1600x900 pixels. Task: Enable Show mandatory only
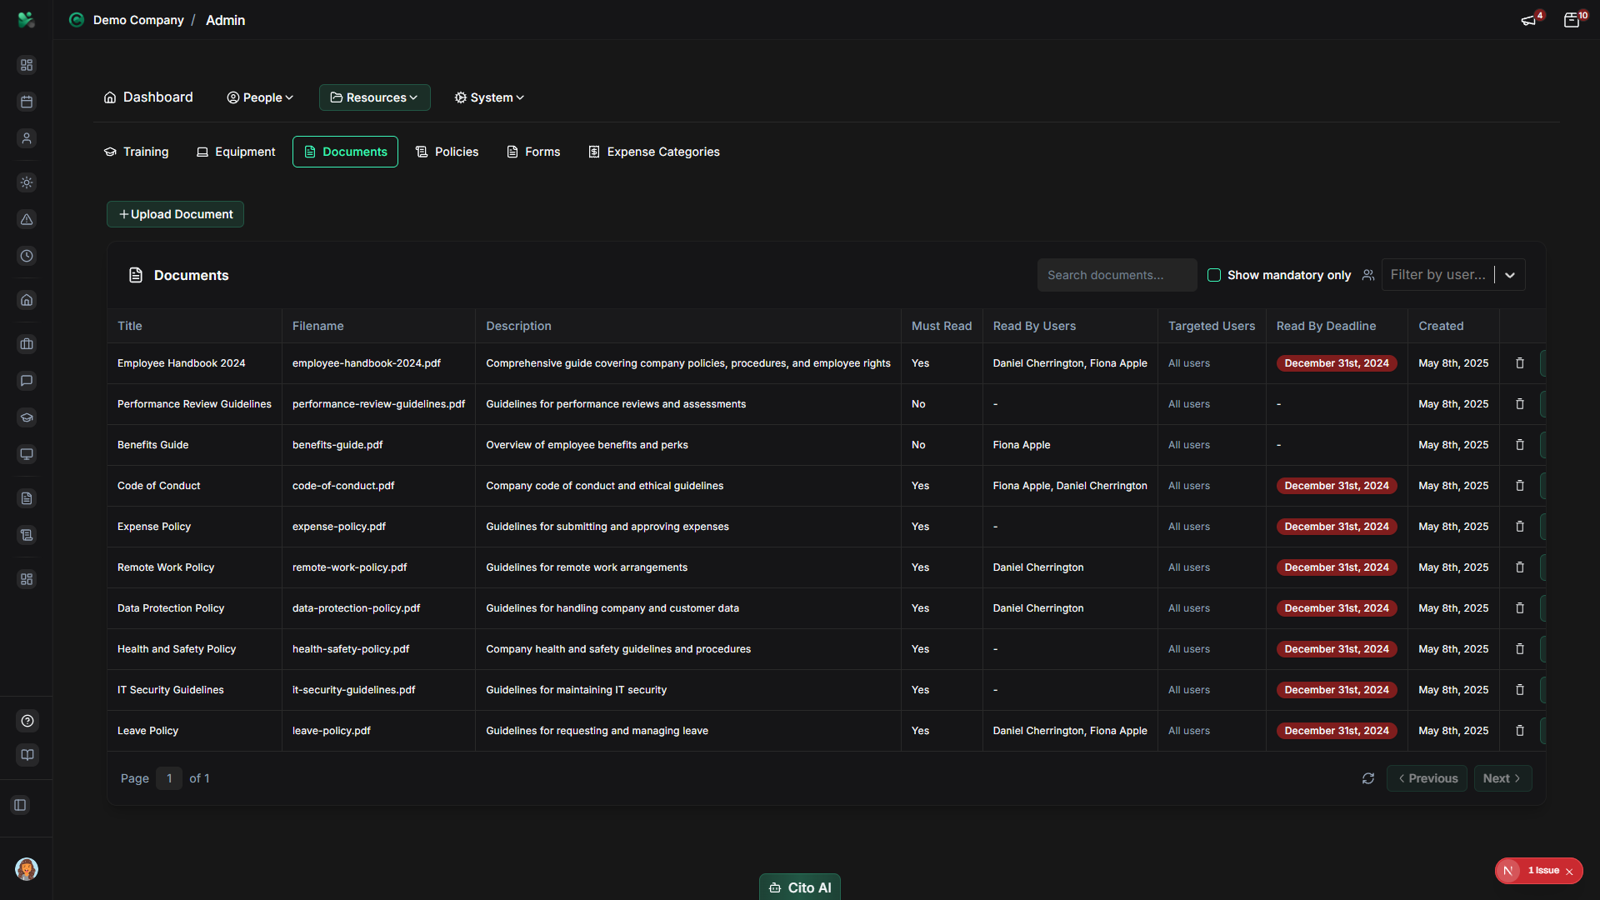[x=1215, y=275]
